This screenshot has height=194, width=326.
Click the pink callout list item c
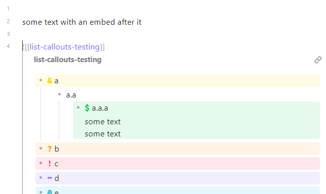click(x=178, y=164)
